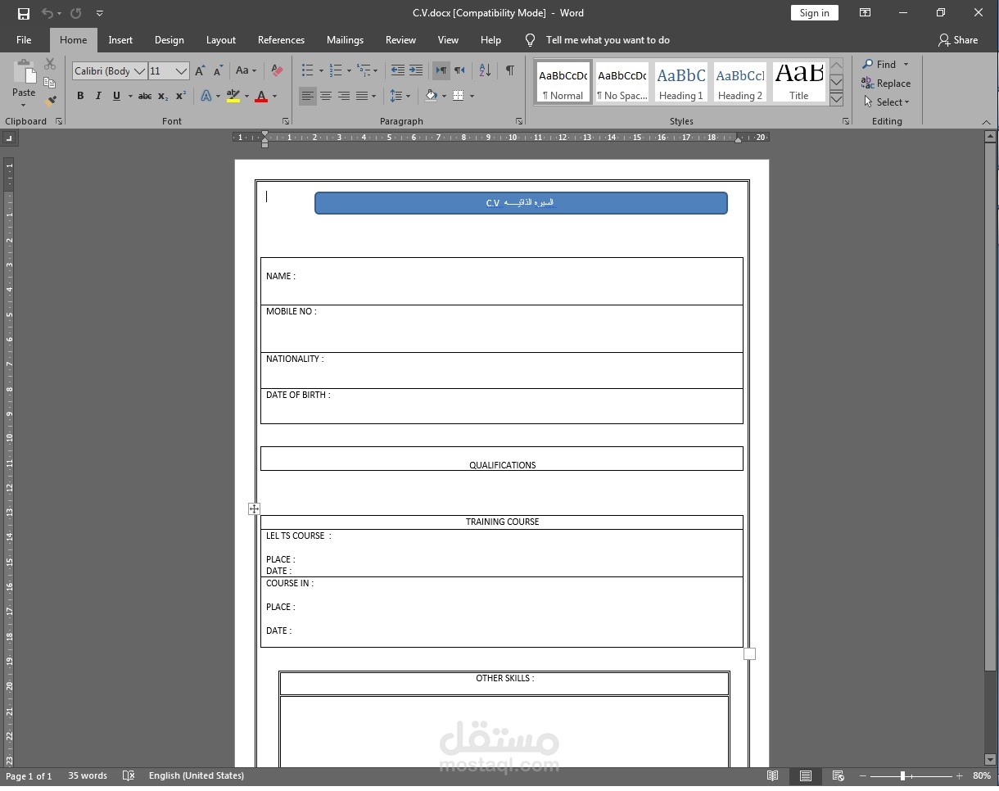Apply the Heading 1 style
Viewport: 999px width, 791px height.
[x=681, y=83]
